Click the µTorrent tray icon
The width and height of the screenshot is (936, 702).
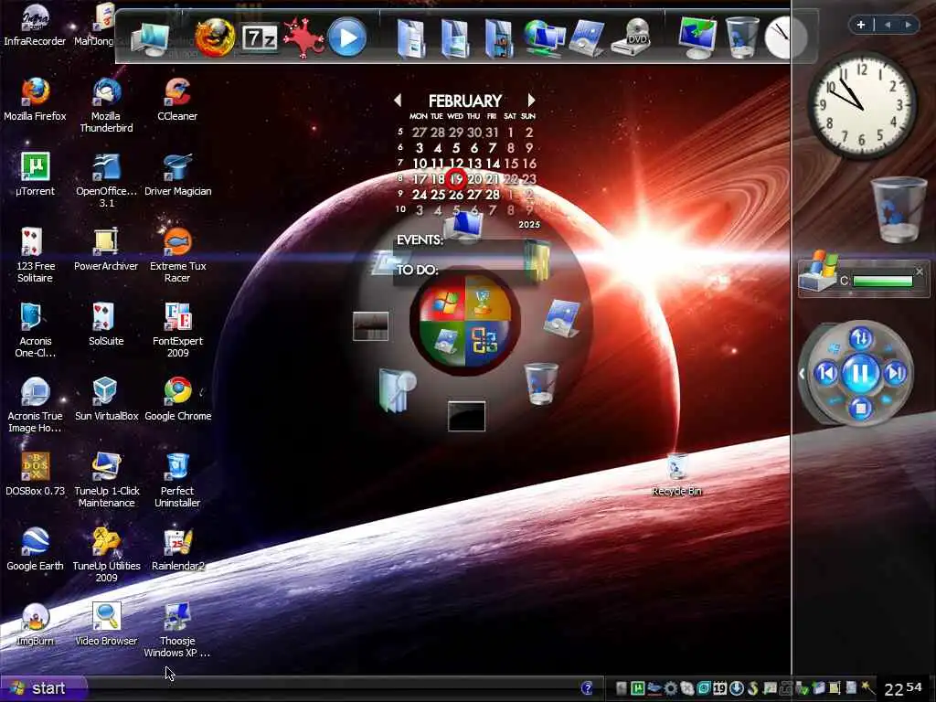(637, 688)
